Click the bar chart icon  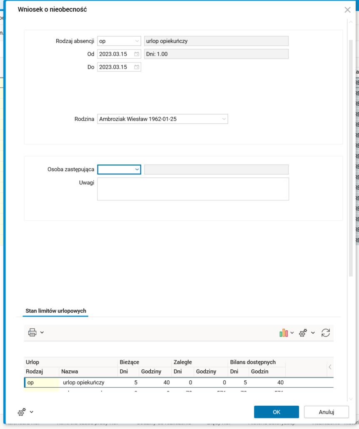[284, 333]
